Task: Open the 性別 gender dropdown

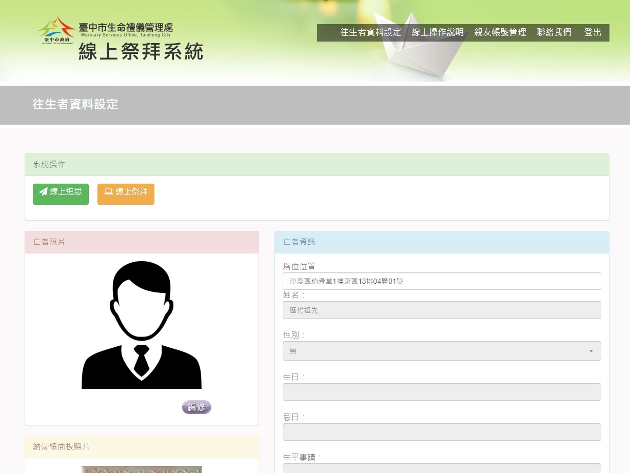Action: click(441, 351)
